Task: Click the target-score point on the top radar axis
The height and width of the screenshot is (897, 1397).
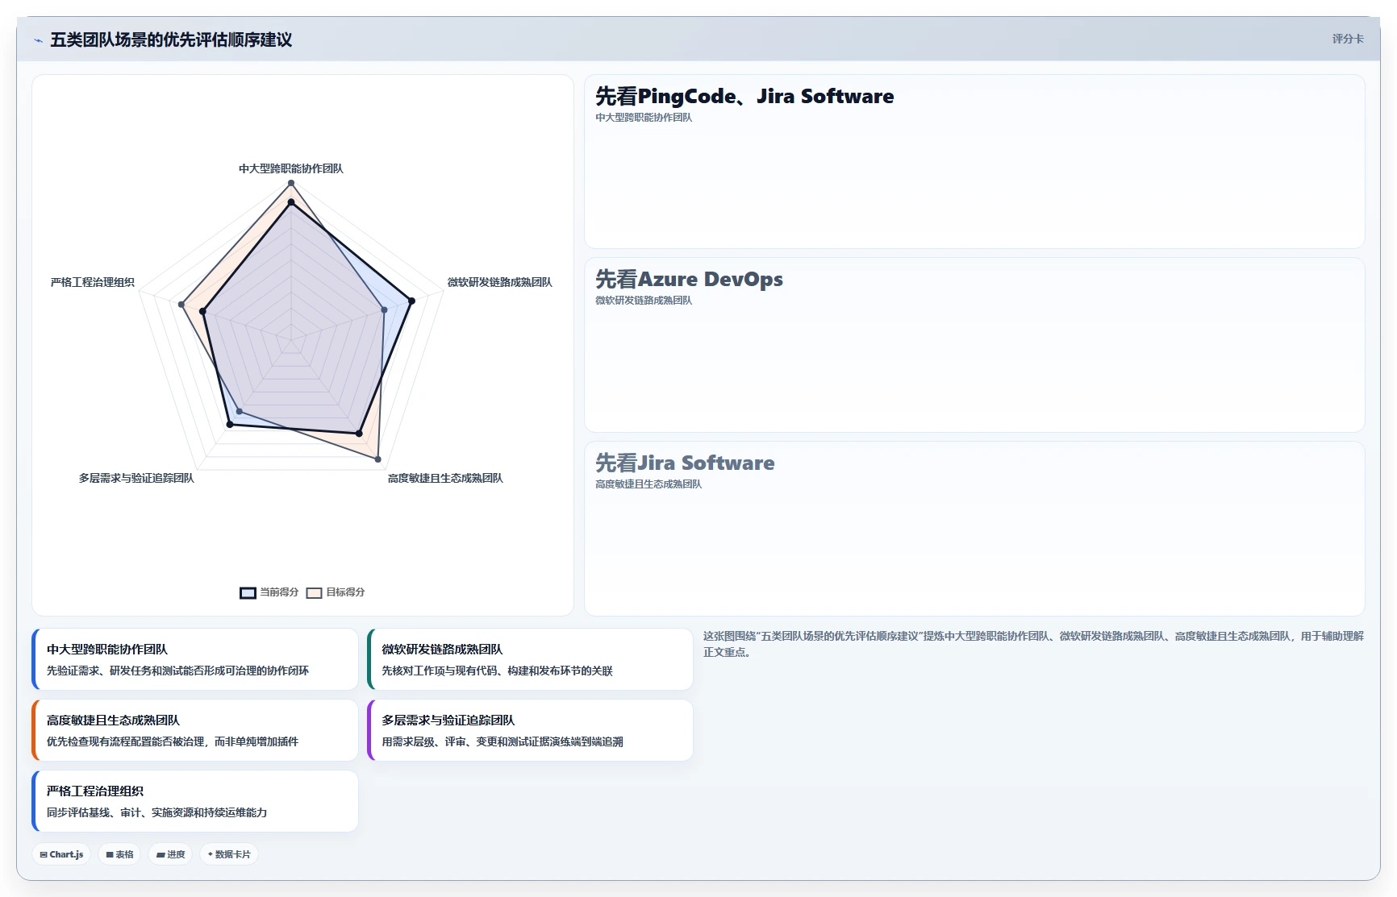Action: pos(291,183)
